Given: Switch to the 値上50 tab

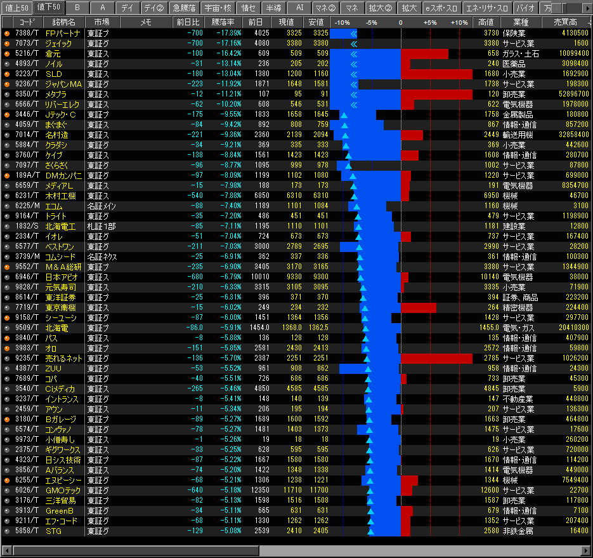Looking at the screenshot, I should tap(16, 8).
